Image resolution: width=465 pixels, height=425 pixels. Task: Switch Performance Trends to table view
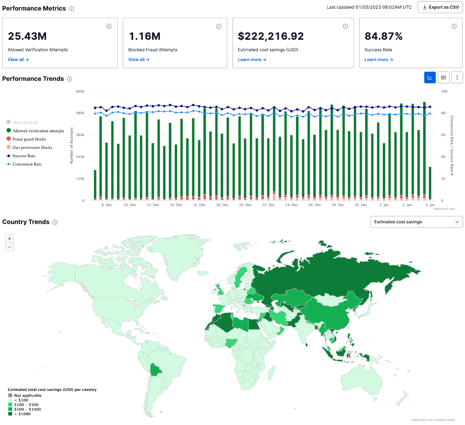[x=443, y=77]
